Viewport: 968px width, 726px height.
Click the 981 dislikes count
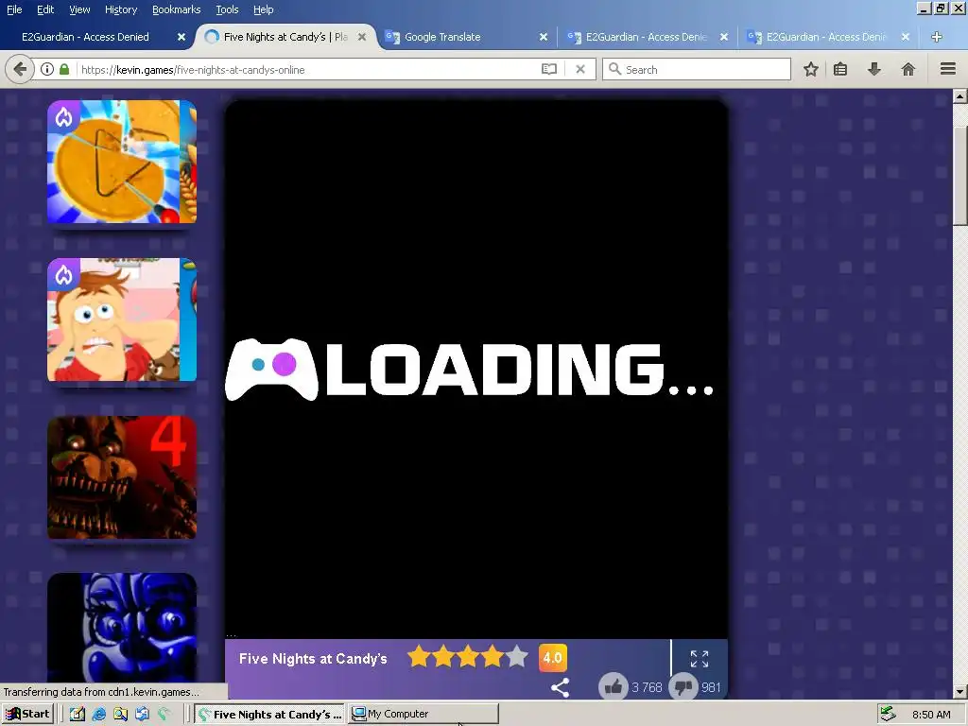(711, 687)
